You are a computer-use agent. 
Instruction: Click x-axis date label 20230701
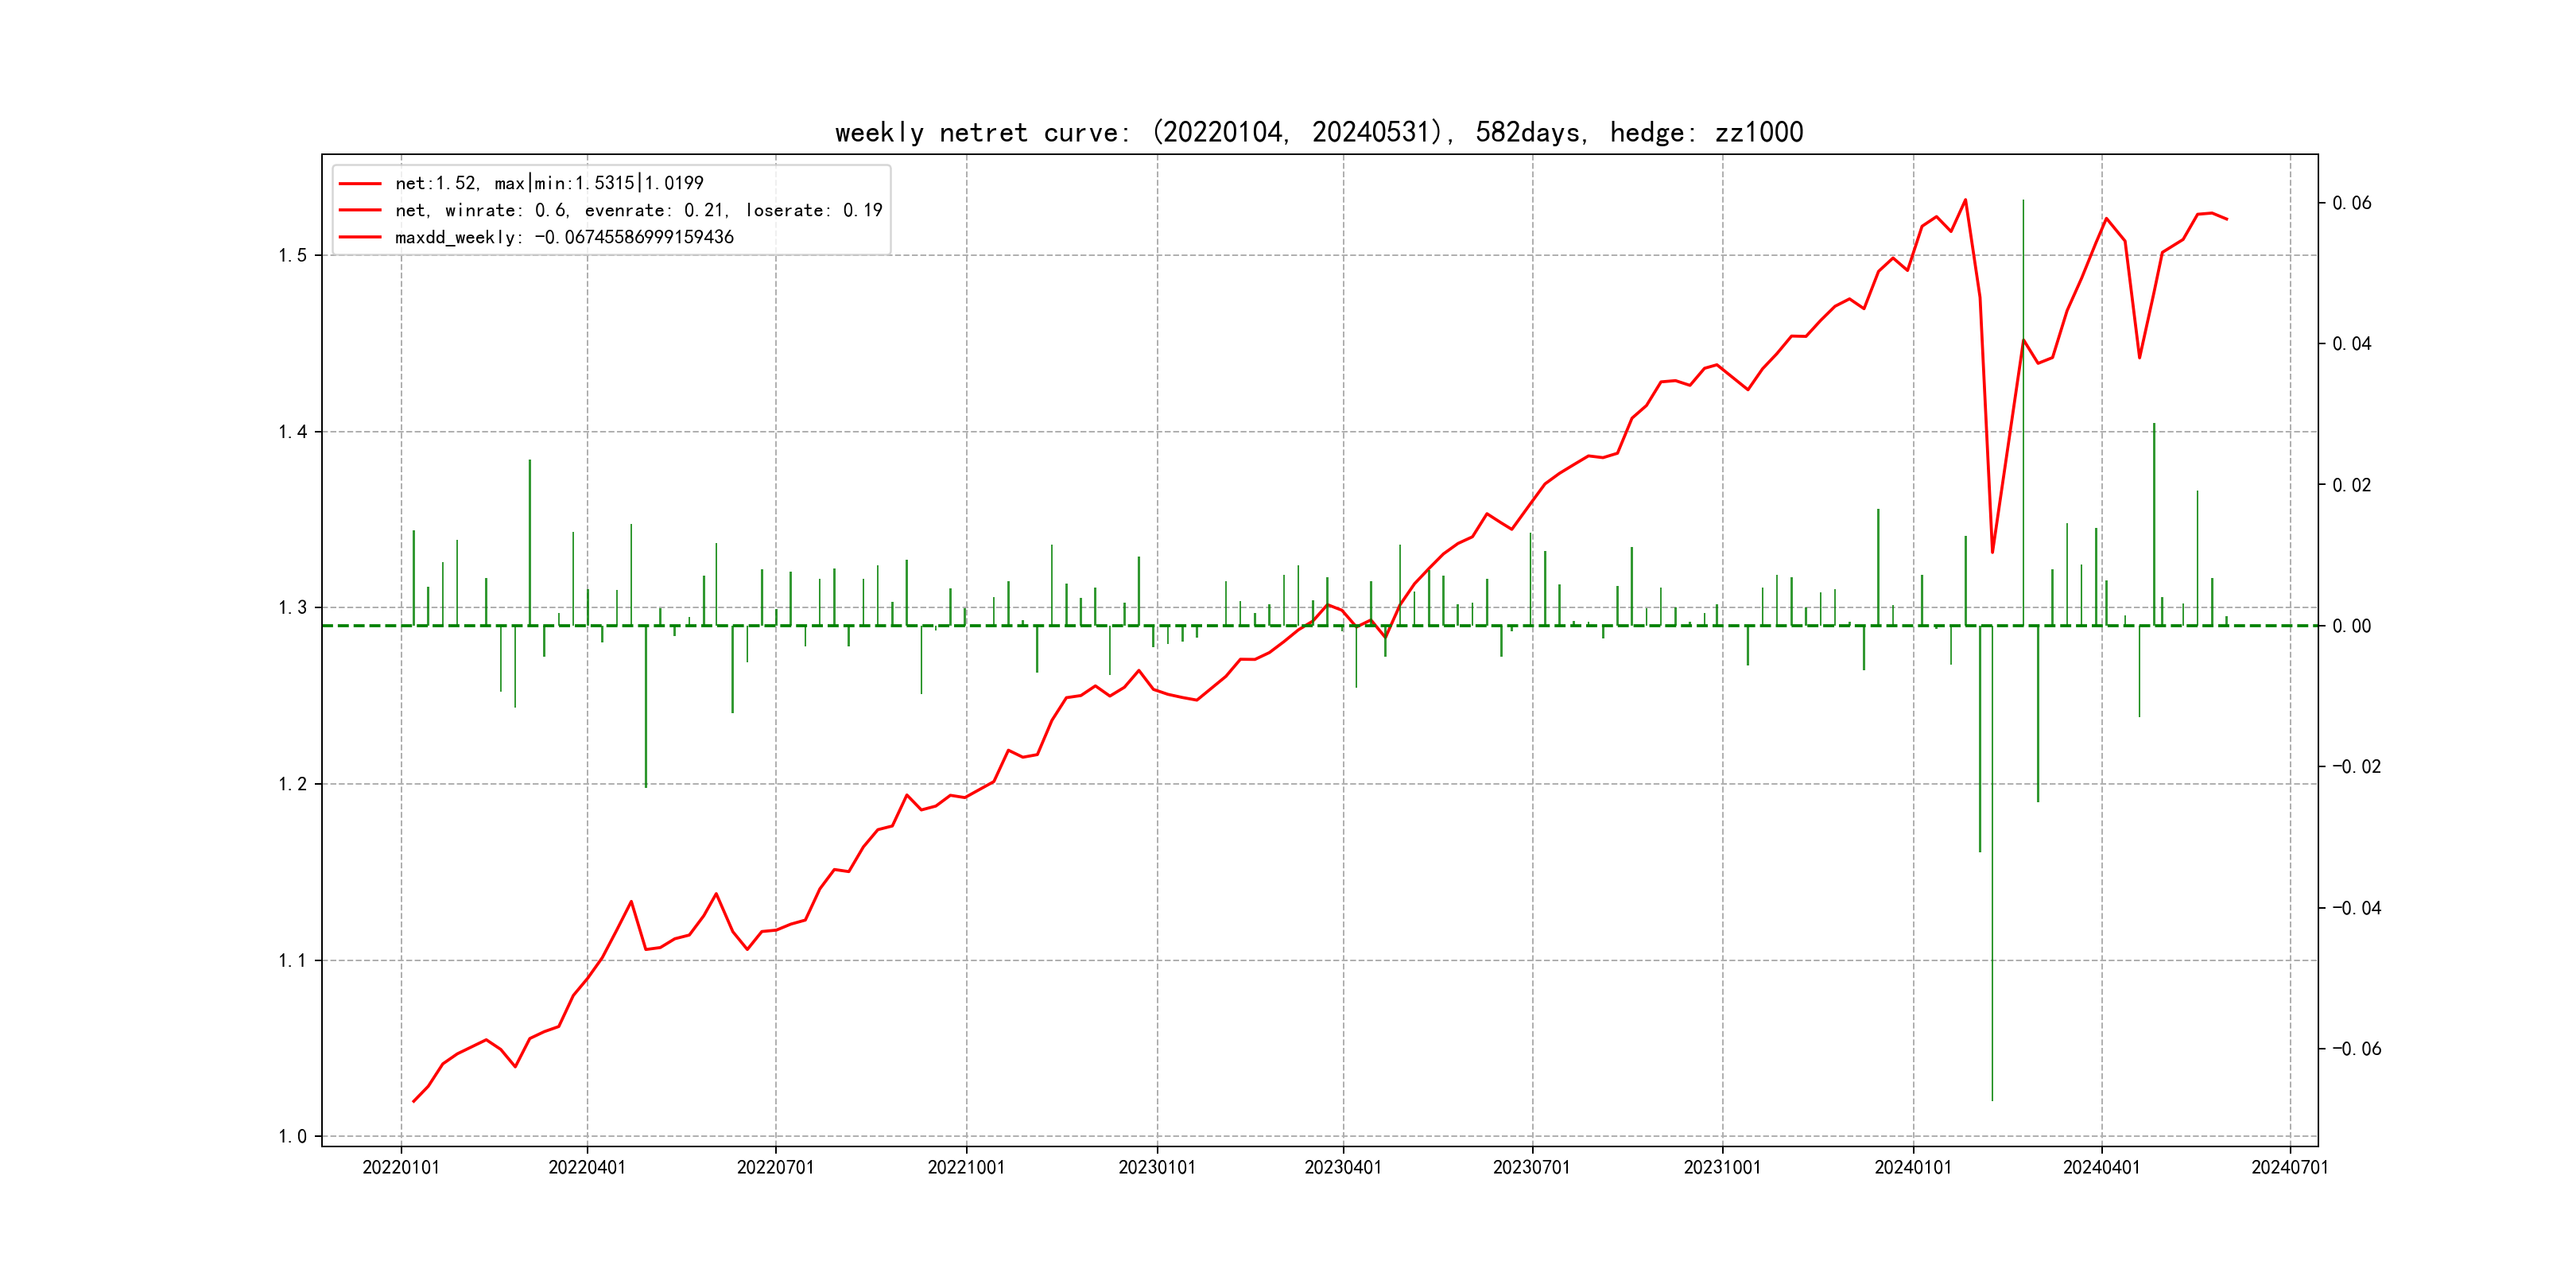tap(1532, 1167)
